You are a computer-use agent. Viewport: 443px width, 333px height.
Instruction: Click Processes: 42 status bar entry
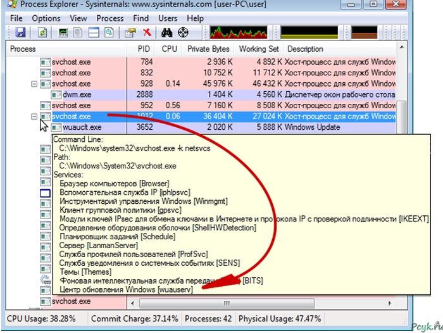pyautogui.click(x=208, y=319)
